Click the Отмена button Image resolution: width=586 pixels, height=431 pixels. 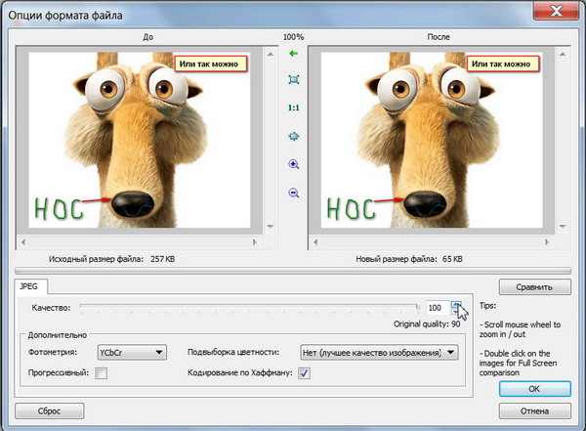(x=535, y=411)
